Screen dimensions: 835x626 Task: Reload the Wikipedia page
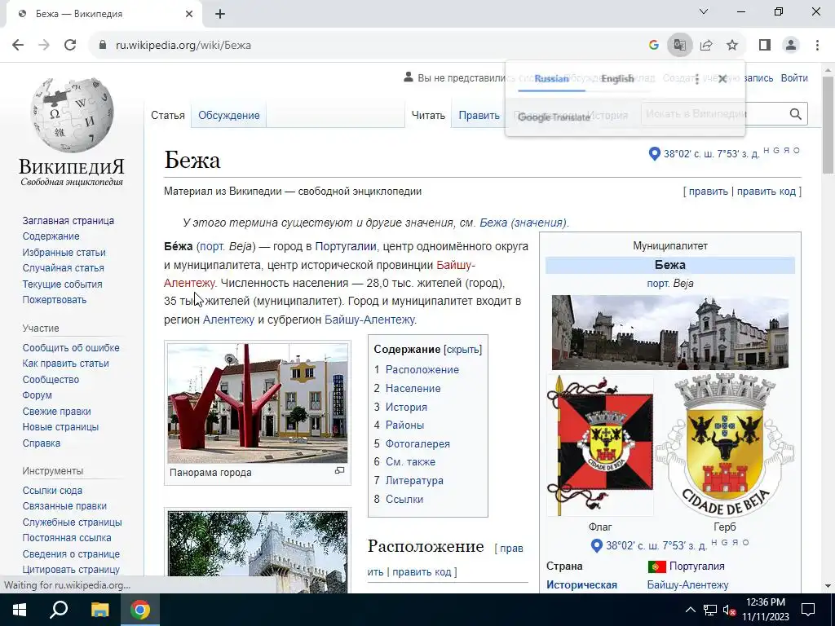(70, 46)
